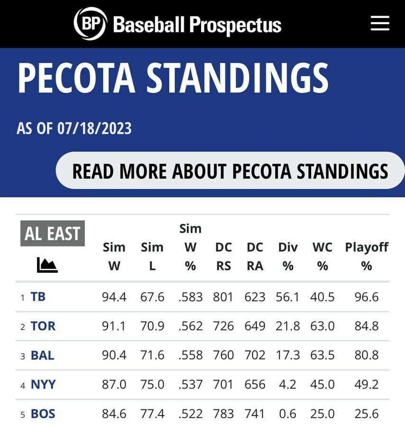Viewport: 405px width, 426px height.
Task: Open the BAL team link
Action: point(42,355)
